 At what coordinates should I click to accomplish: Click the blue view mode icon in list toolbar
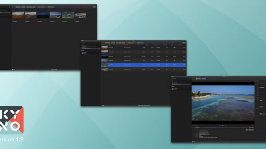coord(113,43)
